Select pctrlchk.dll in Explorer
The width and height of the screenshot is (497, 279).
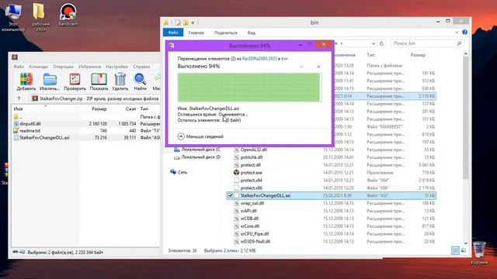pos(252,157)
